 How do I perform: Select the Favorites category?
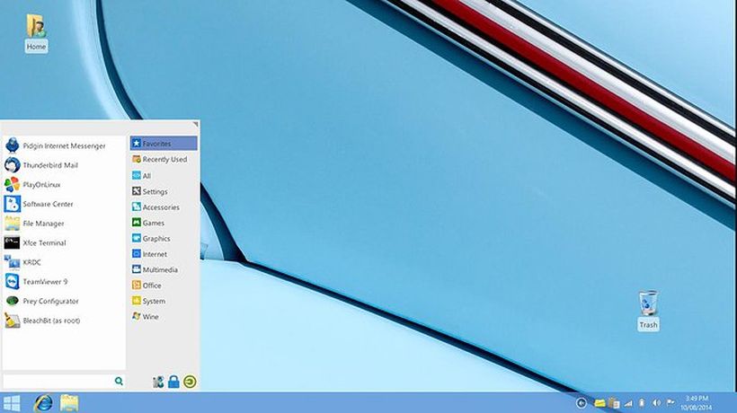(x=164, y=144)
